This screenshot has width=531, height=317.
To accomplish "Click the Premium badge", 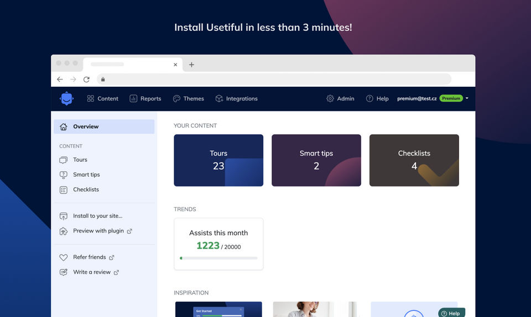I will click(451, 98).
